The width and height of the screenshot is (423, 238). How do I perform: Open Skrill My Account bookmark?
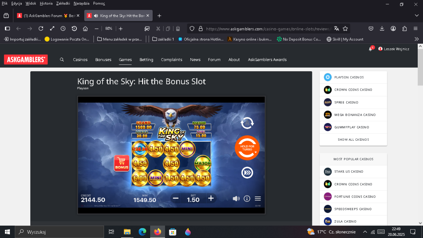(x=345, y=39)
